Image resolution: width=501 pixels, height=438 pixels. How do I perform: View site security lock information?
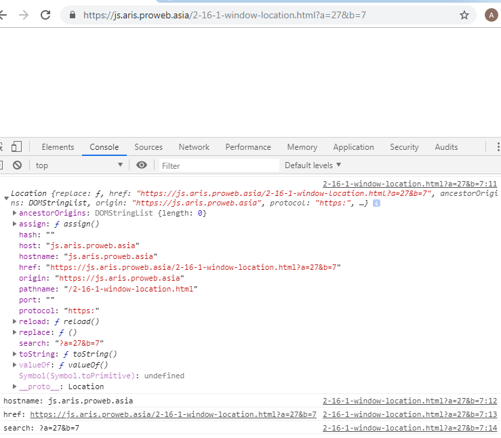tap(73, 15)
